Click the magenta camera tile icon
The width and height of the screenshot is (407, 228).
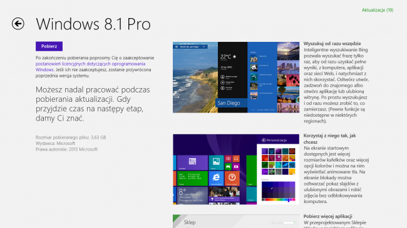236,166
